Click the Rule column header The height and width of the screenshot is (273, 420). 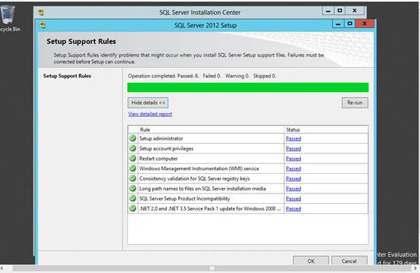tap(211, 130)
